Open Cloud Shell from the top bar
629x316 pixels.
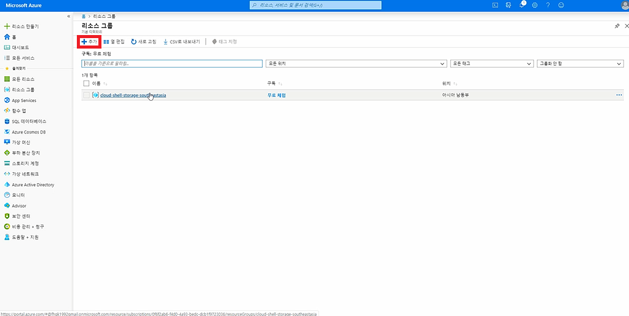coord(496,5)
